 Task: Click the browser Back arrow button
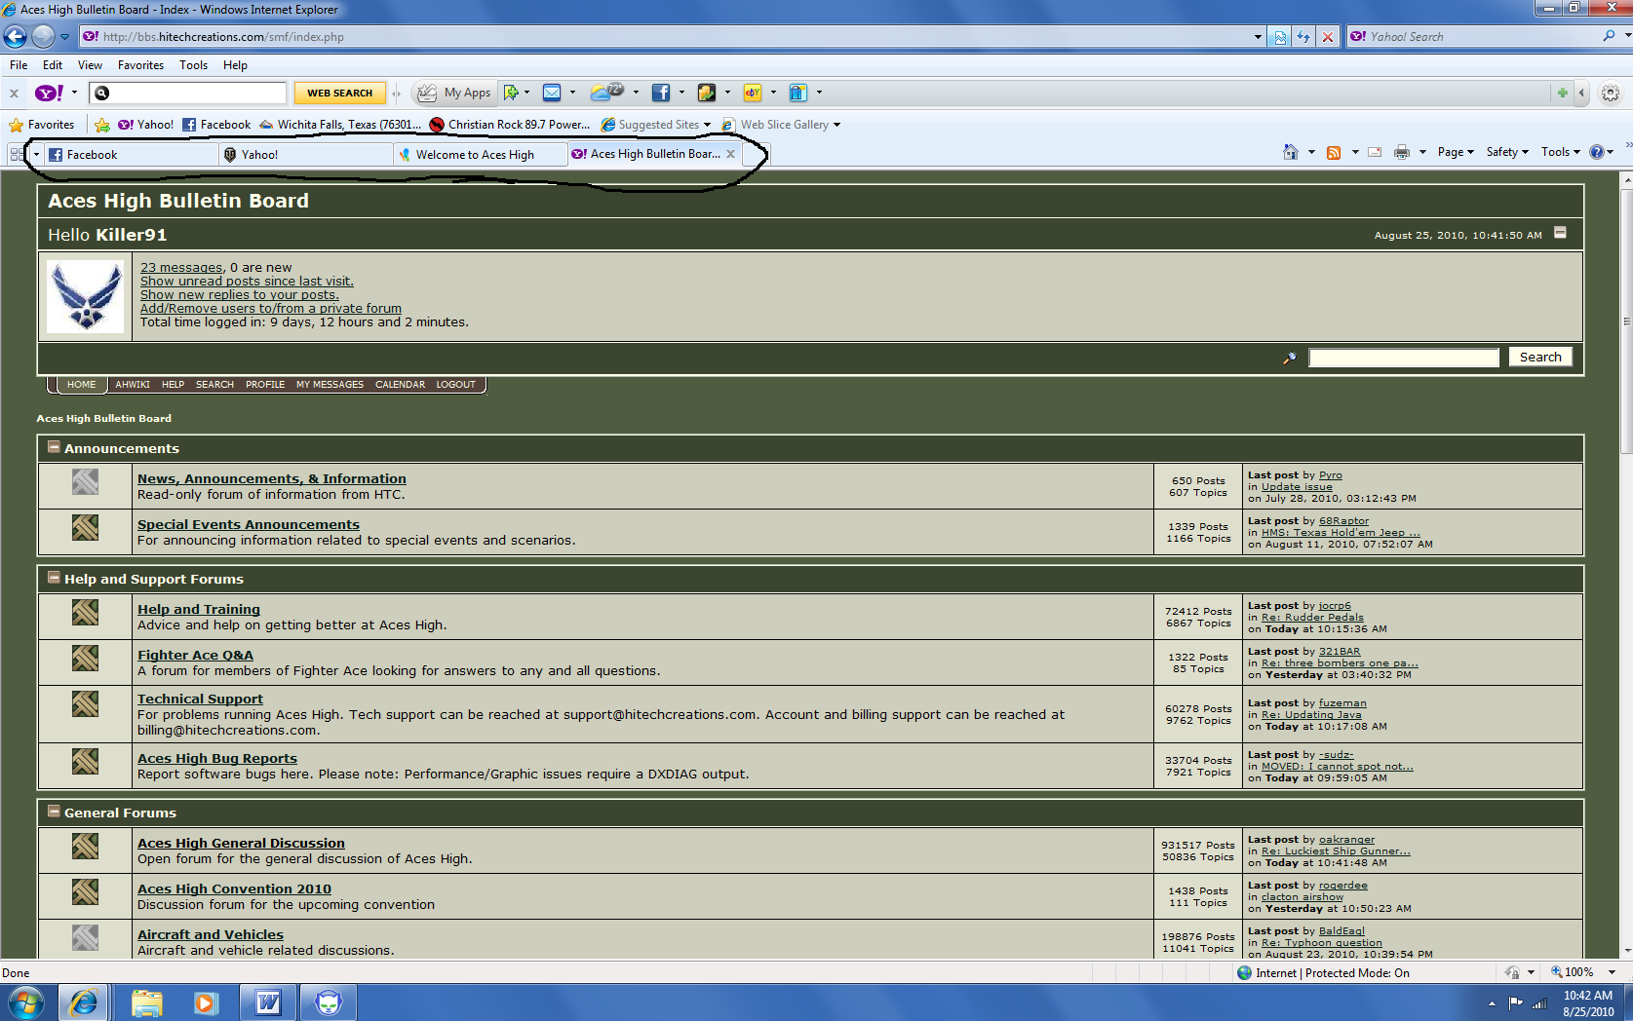[x=15, y=37]
